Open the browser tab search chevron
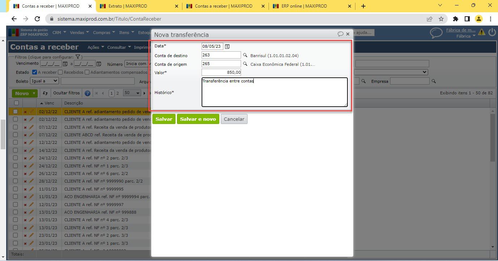 pos(440,5)
